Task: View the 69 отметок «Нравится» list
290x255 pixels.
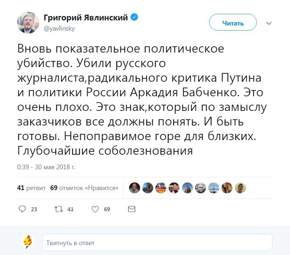Action: [x=84, y=188]
